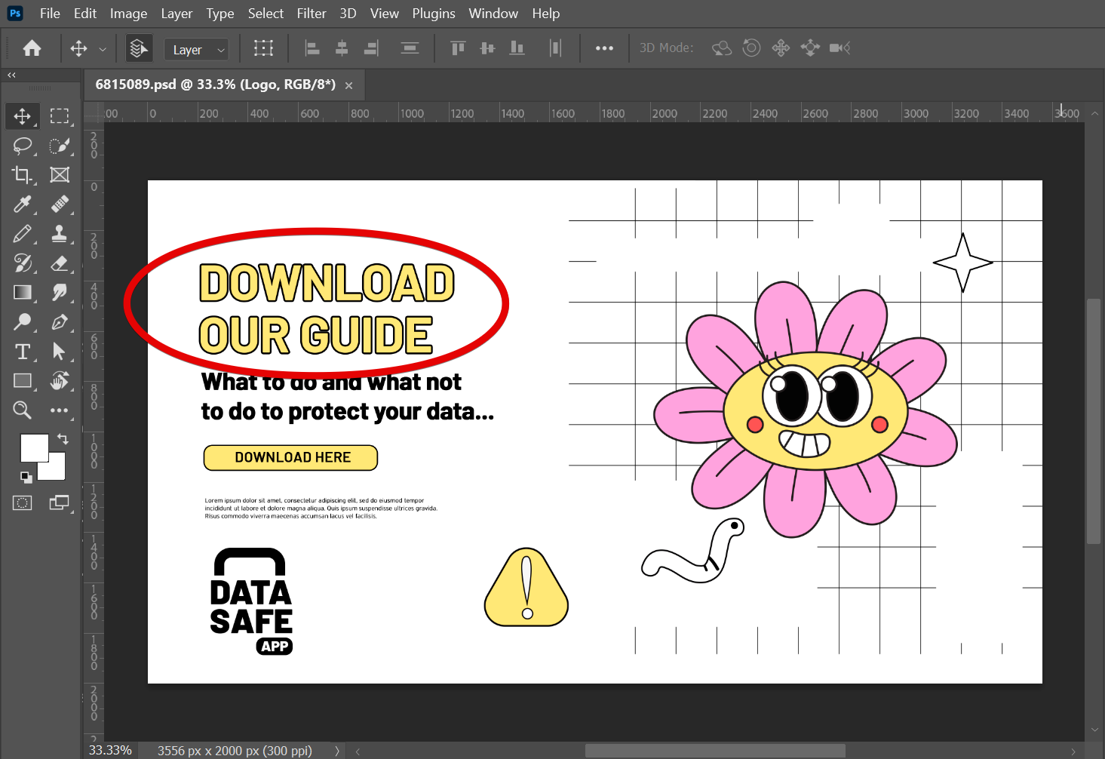Toggle Auto-Select in the options bar
The height and width of the screenshot is (759, 1105).
coord(138,48)
